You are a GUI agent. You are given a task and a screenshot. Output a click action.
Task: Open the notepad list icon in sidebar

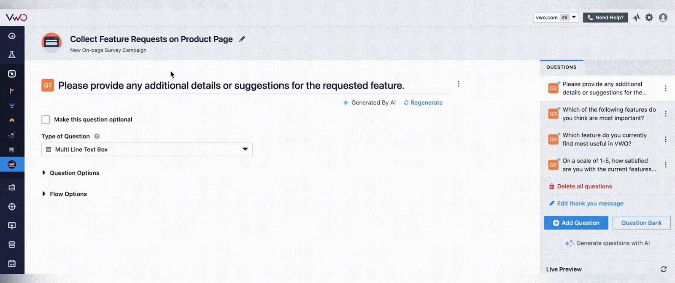coord(12,188)
